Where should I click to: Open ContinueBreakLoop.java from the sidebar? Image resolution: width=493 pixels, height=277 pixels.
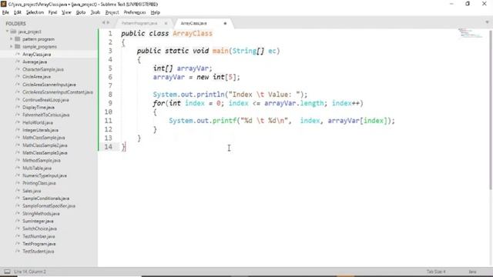point(45,100)
